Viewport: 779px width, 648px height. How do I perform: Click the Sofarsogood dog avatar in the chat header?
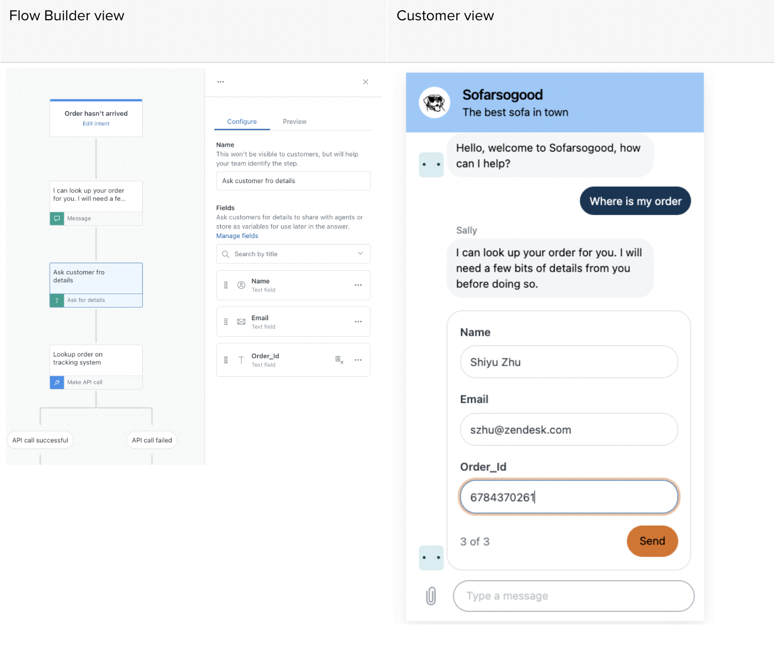(434, 102)
